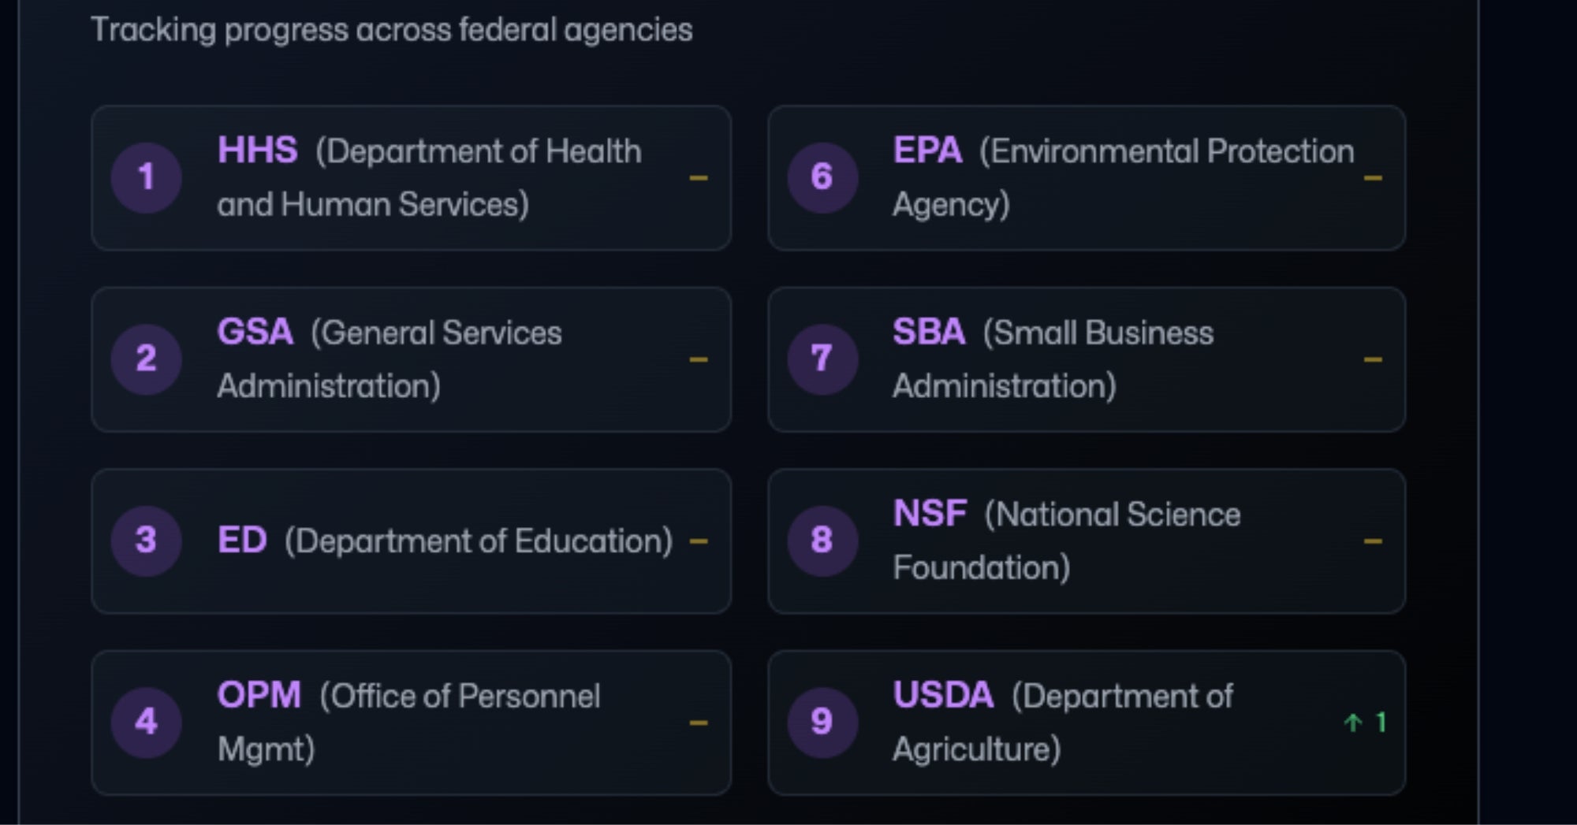Click the rank 7 circle badge
The height and width of the screenshot is (825, 1577).
[x=822, y=359]
